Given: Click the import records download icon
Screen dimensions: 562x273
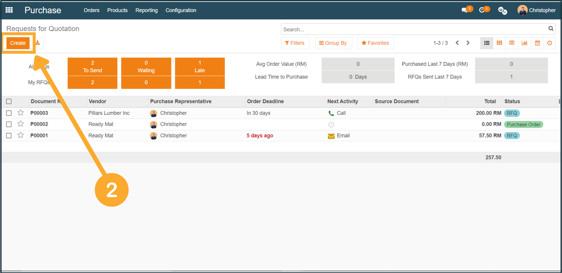Looking at the screenshot, I should coord(38,43).
